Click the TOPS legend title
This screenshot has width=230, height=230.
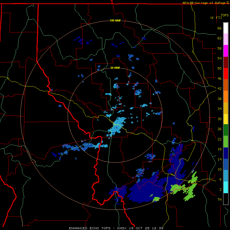225,15
